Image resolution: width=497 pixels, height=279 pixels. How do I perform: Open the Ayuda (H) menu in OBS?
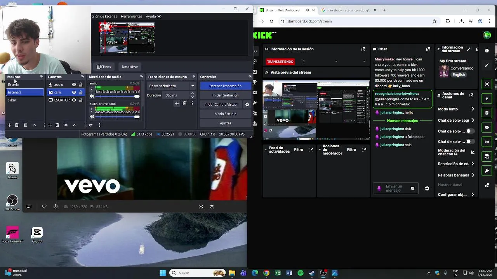(153, 16)
